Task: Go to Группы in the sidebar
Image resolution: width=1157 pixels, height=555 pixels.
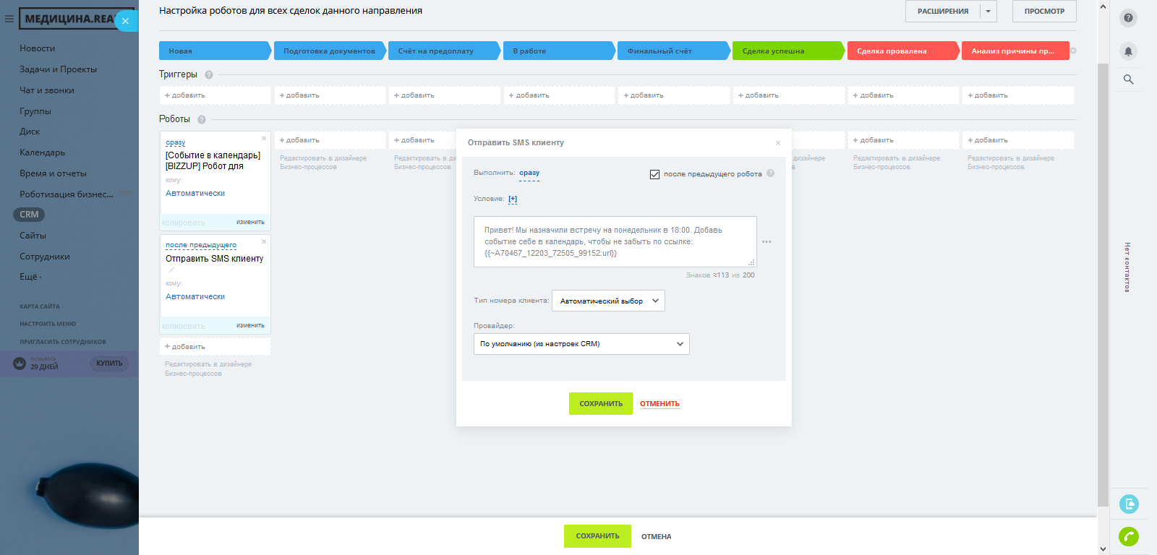Action: tap(35, 111)
